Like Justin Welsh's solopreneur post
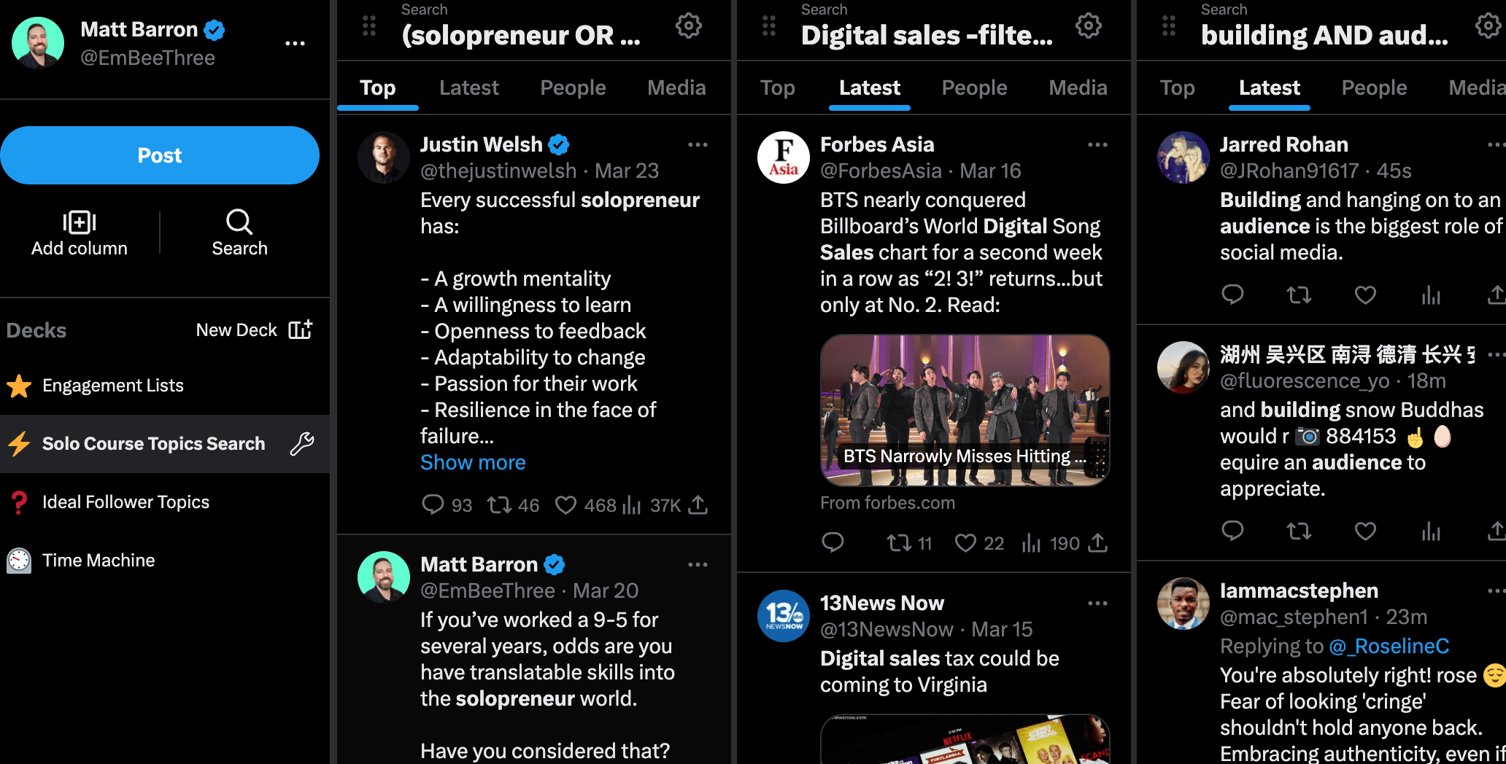1506x764 pixels. [x=565, y=505]
